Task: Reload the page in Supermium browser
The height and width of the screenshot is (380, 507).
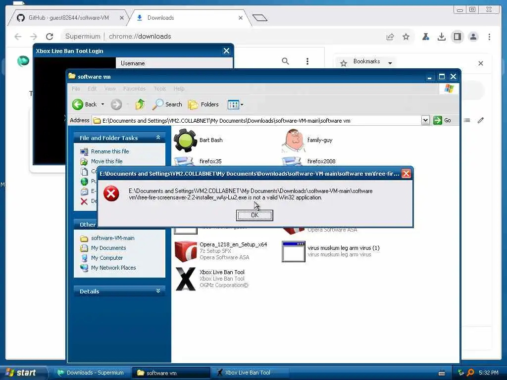Action: point(50,37)
